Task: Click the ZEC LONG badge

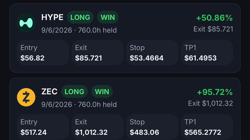Action: 74,92
